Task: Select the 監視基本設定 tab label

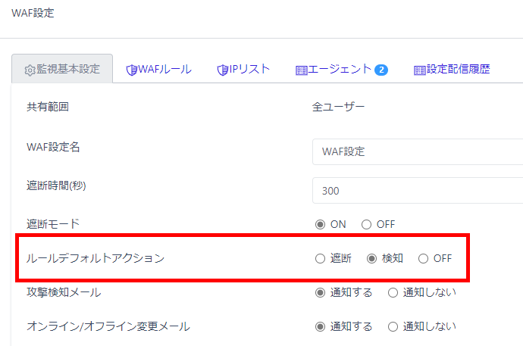Action: [x=68, y=69]
